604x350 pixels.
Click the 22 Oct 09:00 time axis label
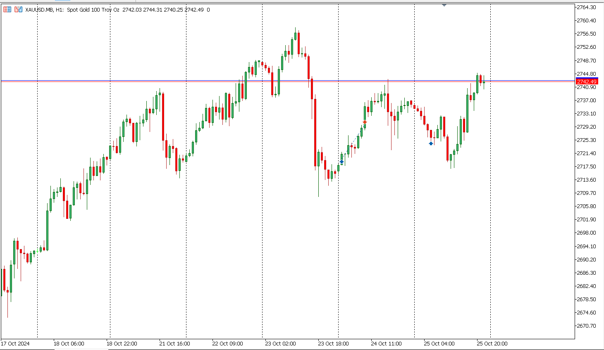coord(227,343)
